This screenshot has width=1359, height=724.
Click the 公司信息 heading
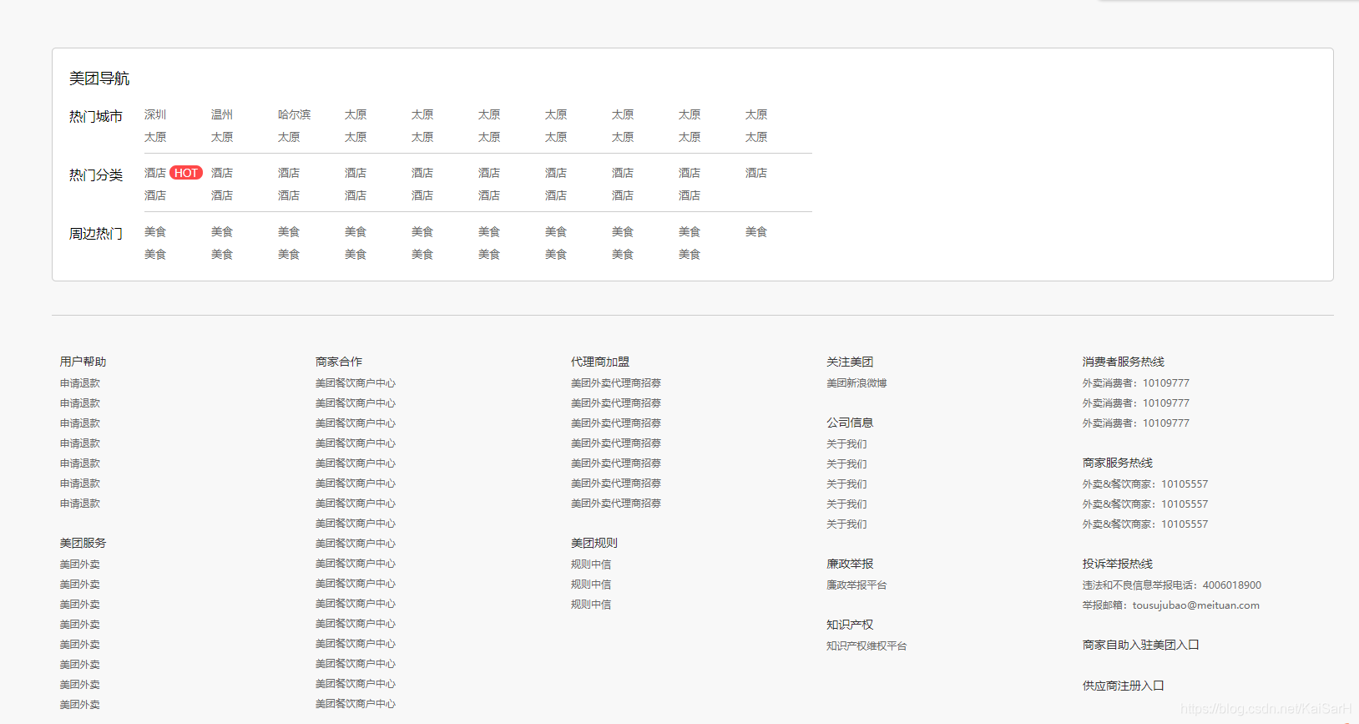850,423
